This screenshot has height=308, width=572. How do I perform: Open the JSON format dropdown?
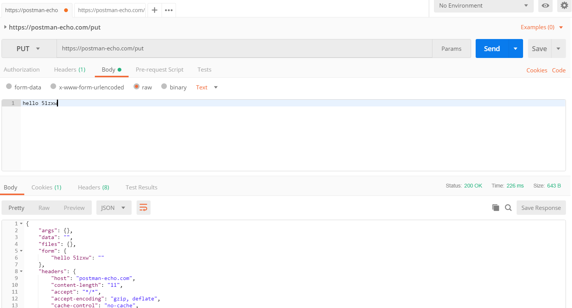click(x=113, y=208)
